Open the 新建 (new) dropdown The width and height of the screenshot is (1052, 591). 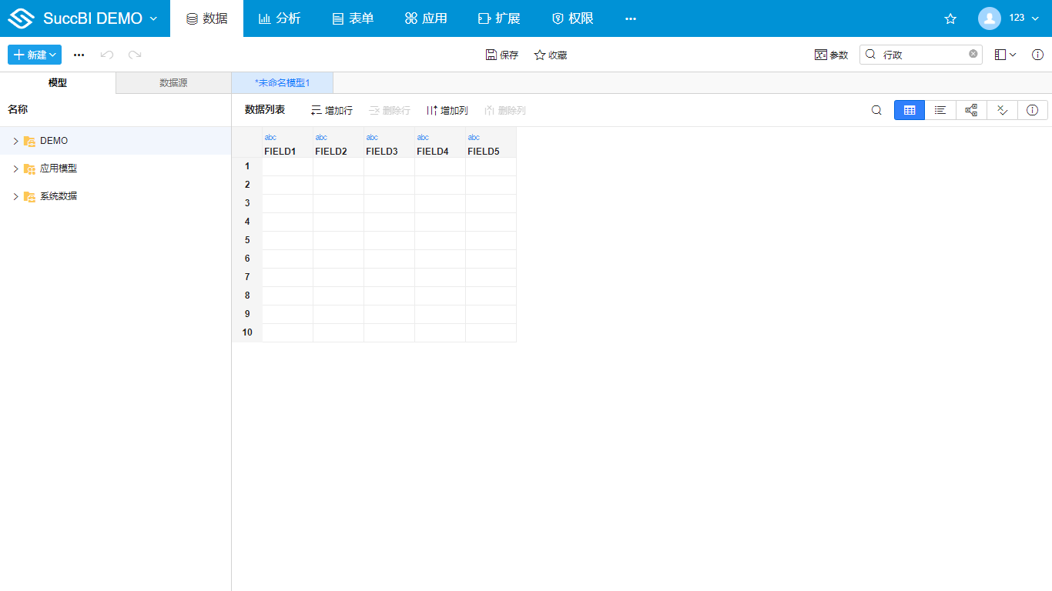tap(34, 55)
